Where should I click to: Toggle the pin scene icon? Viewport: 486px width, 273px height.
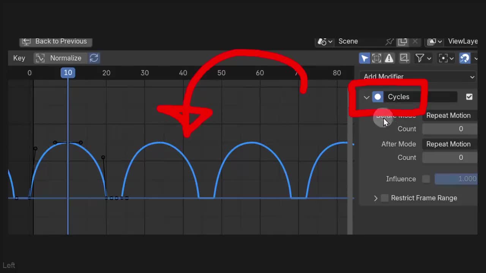click(390, 41)
